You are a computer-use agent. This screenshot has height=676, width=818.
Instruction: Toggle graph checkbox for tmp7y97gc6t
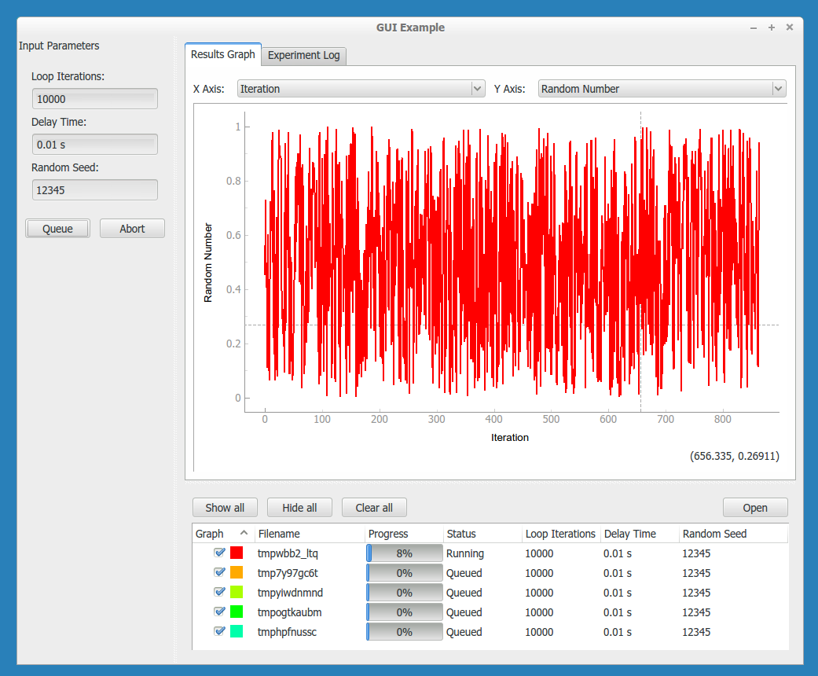coord(219,573)
